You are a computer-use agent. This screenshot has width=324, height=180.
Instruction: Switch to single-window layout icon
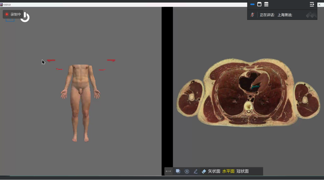click(x=259, y=4)
